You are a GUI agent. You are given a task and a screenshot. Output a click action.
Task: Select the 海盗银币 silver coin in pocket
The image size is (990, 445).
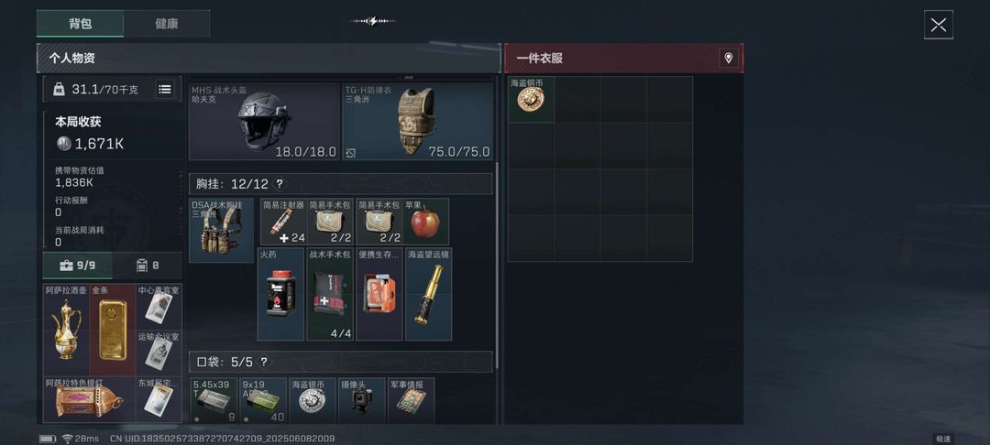[x=312, y=401]
